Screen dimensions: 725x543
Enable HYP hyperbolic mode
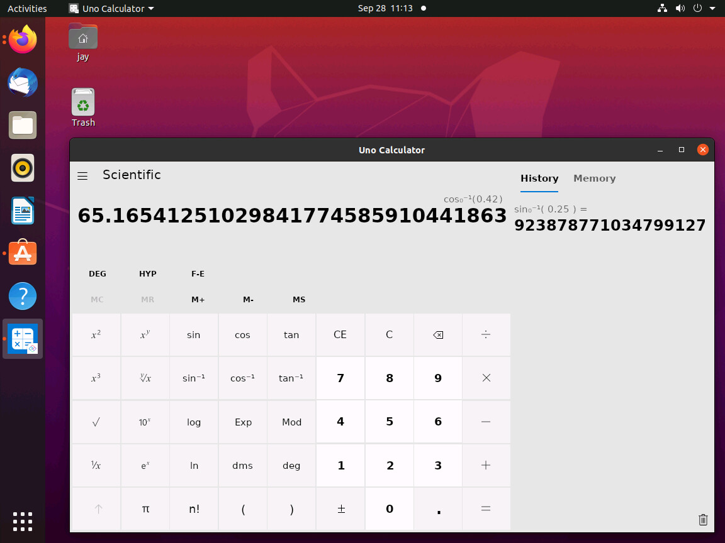tap(148, 273)
